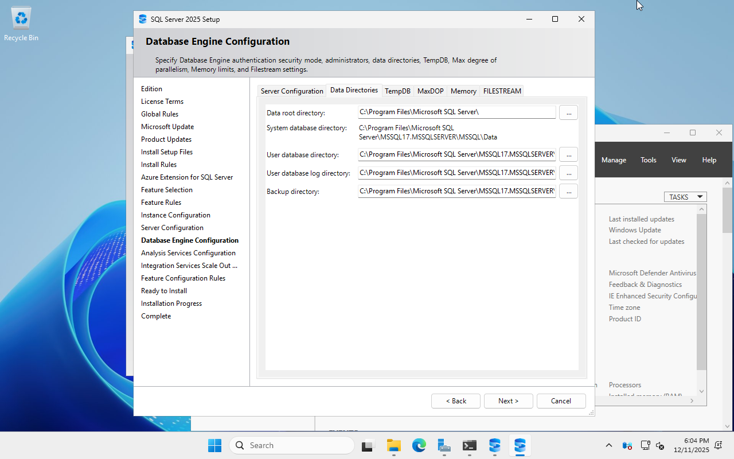Launch File Explorer from the taskbar
This screenshot has height=459, width=734.
[393, 445]
